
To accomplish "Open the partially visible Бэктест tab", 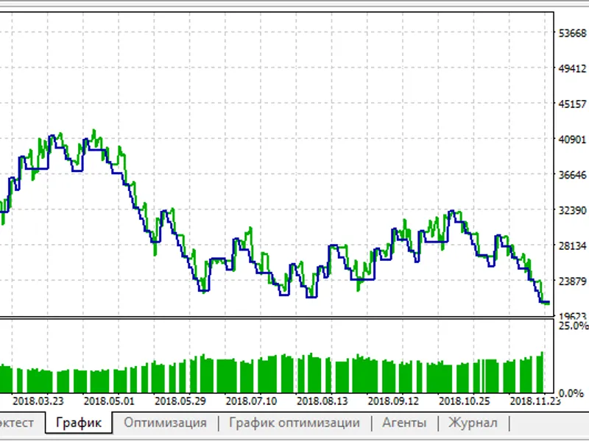I will (17, 423).
